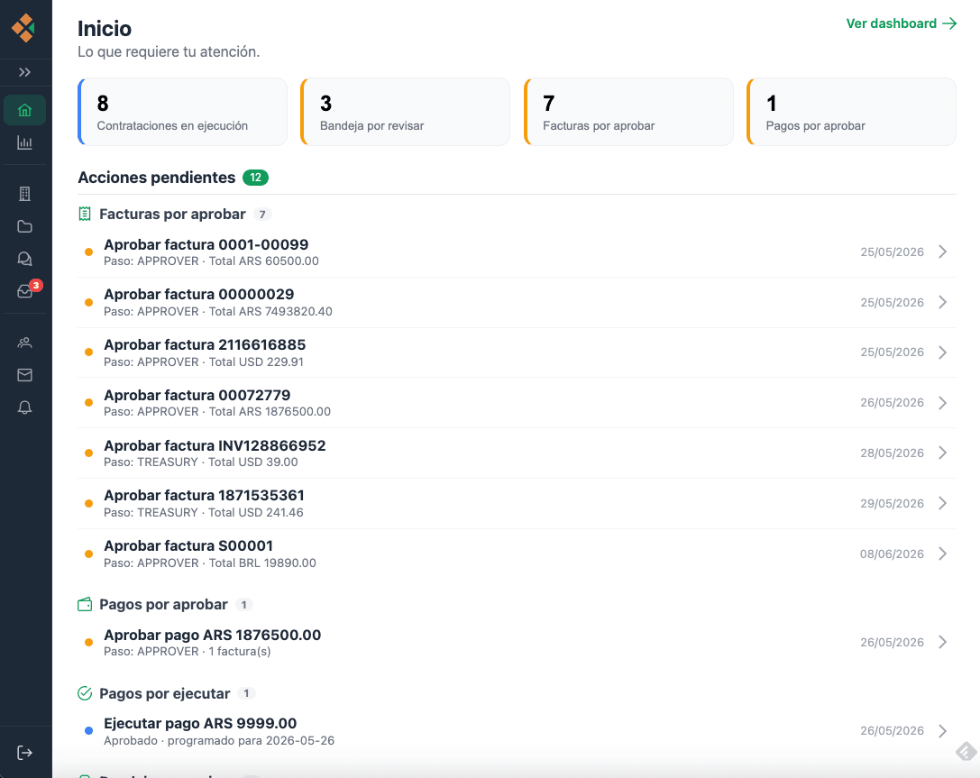Open Ejecutar pago ARS 9999.00
The width and height of the screenshot is (980, 778).
(517, 731)
